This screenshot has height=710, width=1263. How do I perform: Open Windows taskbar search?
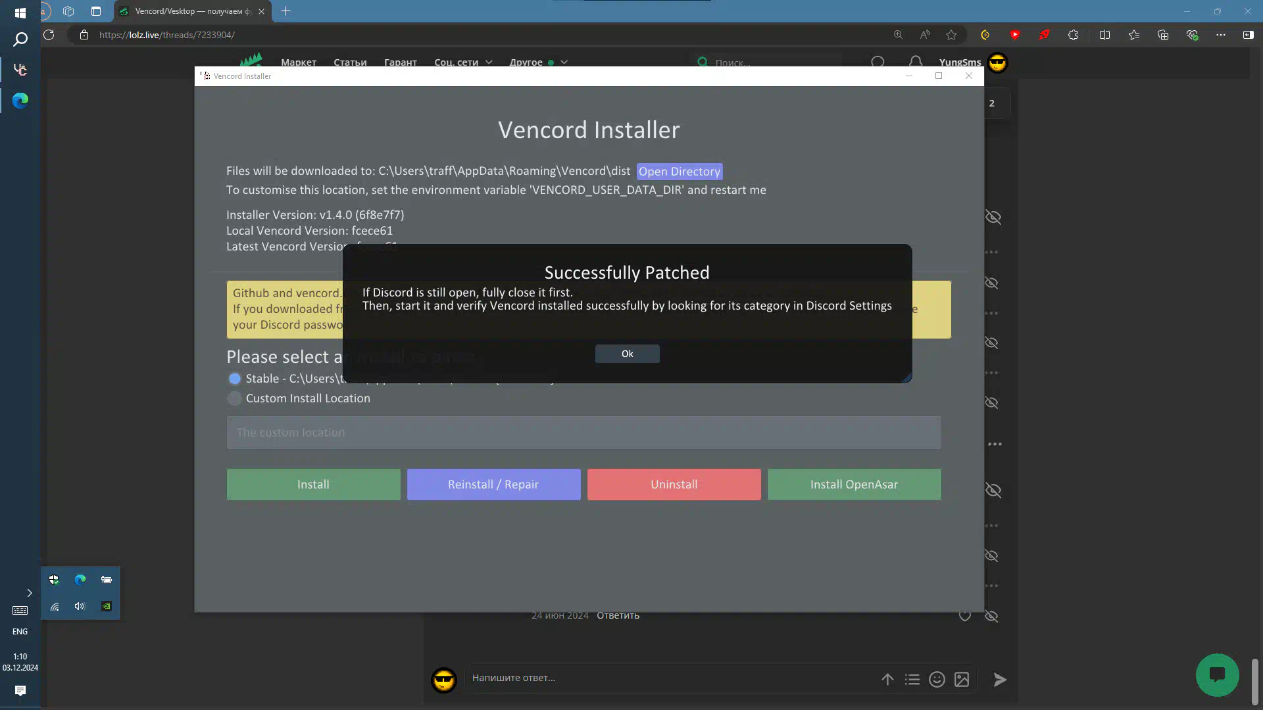pyautogui.click(x=20, y=40)
